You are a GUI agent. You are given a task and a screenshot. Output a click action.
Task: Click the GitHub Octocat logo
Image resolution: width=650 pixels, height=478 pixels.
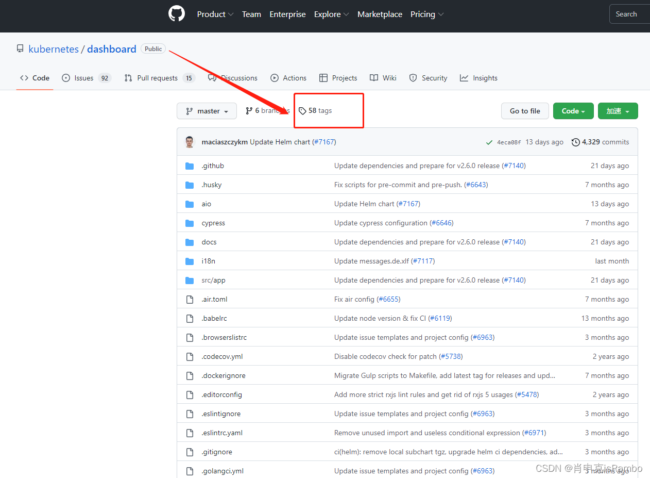pyautogui.click(x=177, y=14)
